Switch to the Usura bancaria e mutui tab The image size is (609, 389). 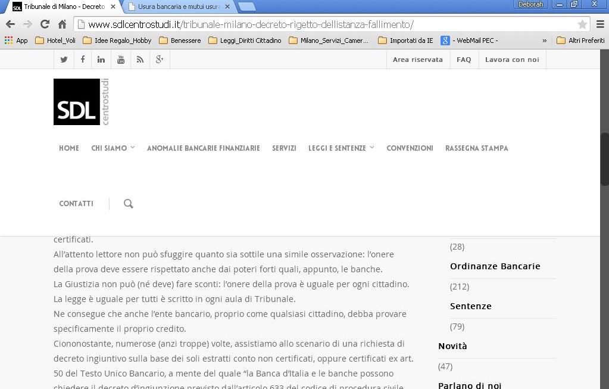[179, 7]
